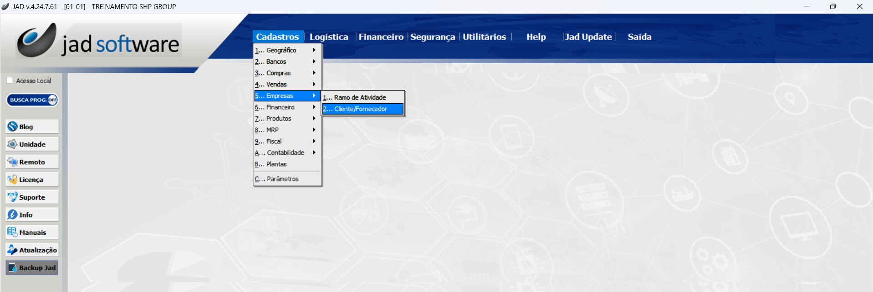Click the Blog sidebar icon

pos(32,126)
